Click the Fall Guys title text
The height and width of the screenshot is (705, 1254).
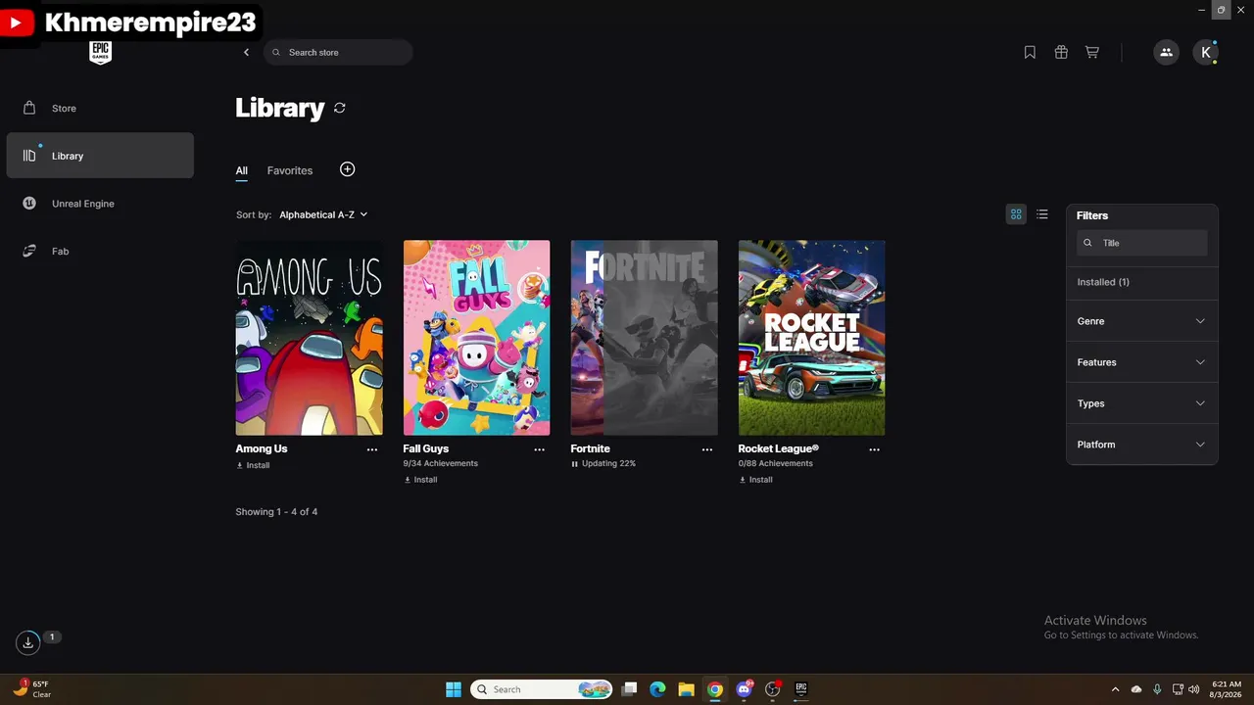426,448
